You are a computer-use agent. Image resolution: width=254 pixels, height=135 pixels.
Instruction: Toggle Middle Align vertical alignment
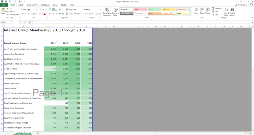coord(53,10)
